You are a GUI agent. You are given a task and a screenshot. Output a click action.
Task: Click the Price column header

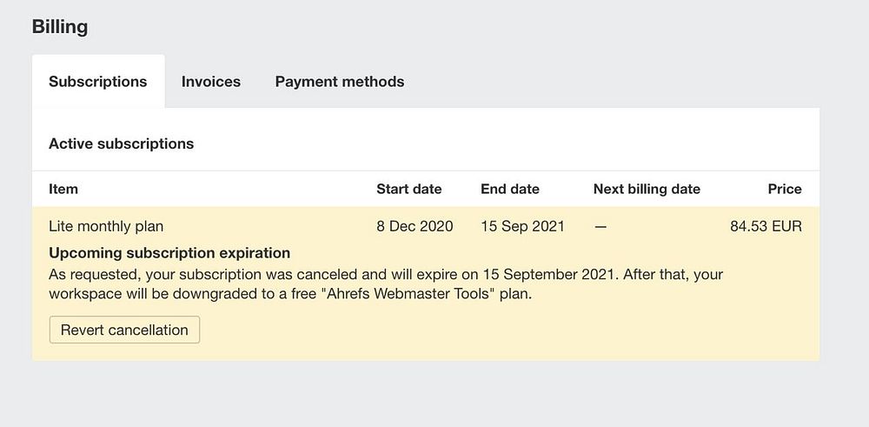point(785,189)
